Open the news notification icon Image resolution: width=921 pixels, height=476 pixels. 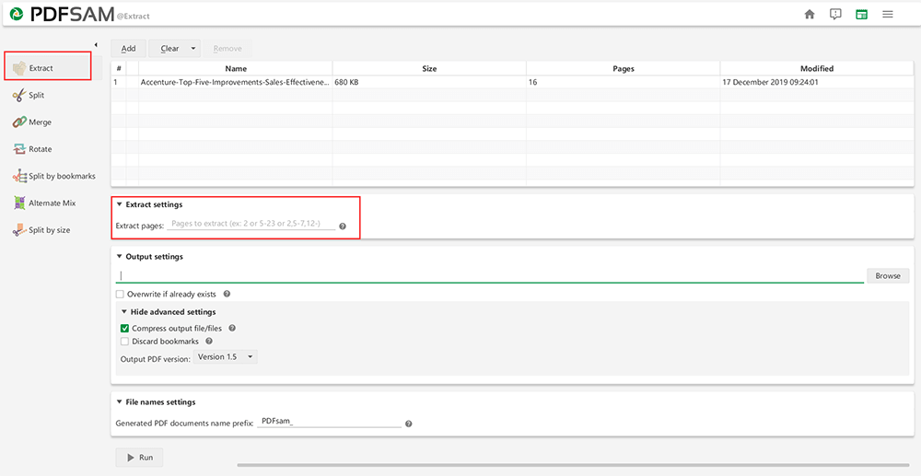click(835, 14)
